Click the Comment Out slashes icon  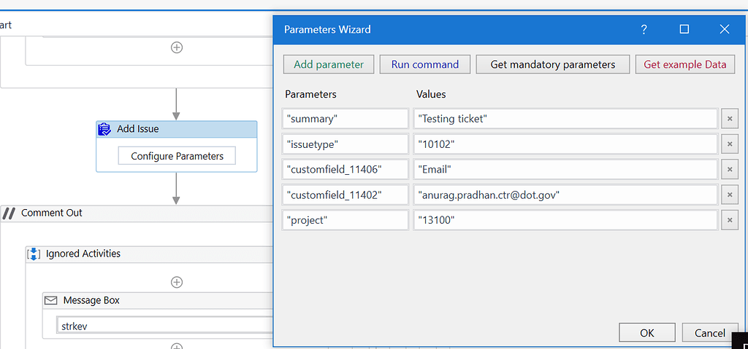9,213
